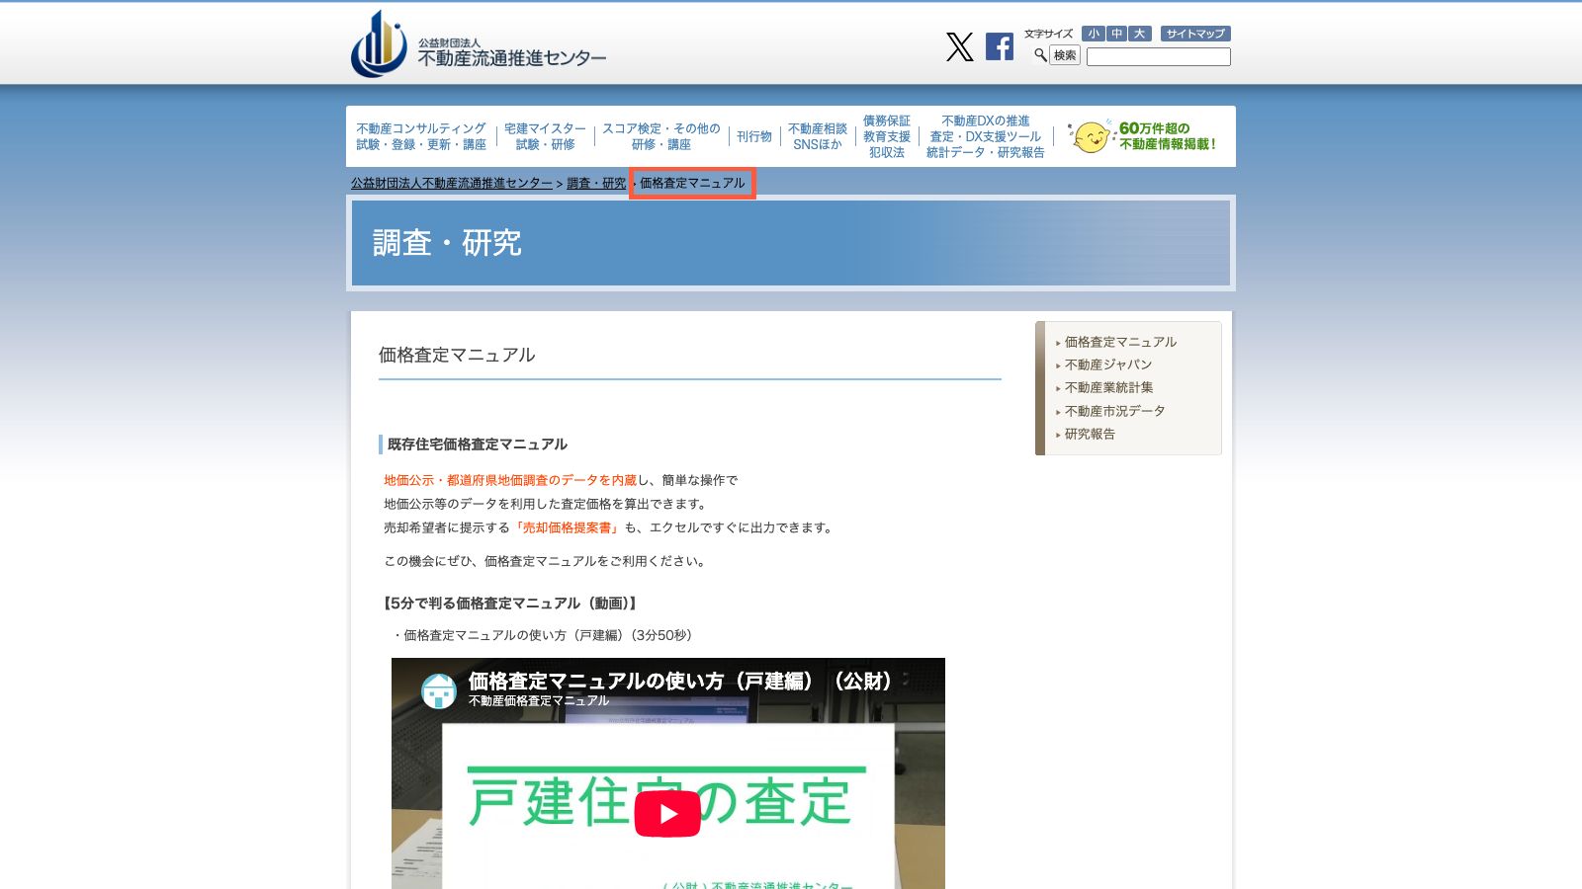
Task: Click the 既存住宅価格査定マニュアル heading
Action: (x=478, y=444)
